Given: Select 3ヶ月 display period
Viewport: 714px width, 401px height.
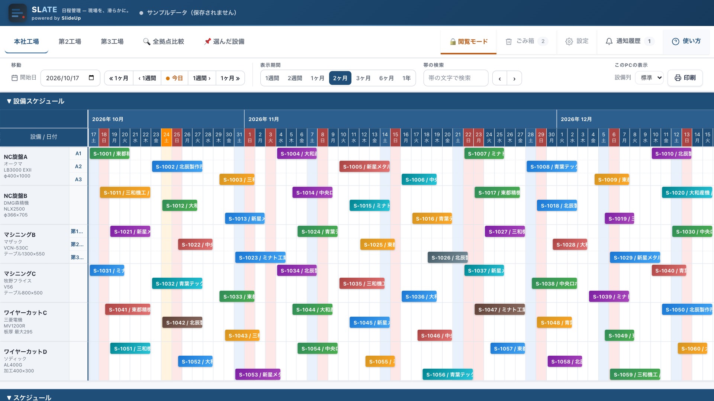Looking at the screenshot, I should [363, 78].
